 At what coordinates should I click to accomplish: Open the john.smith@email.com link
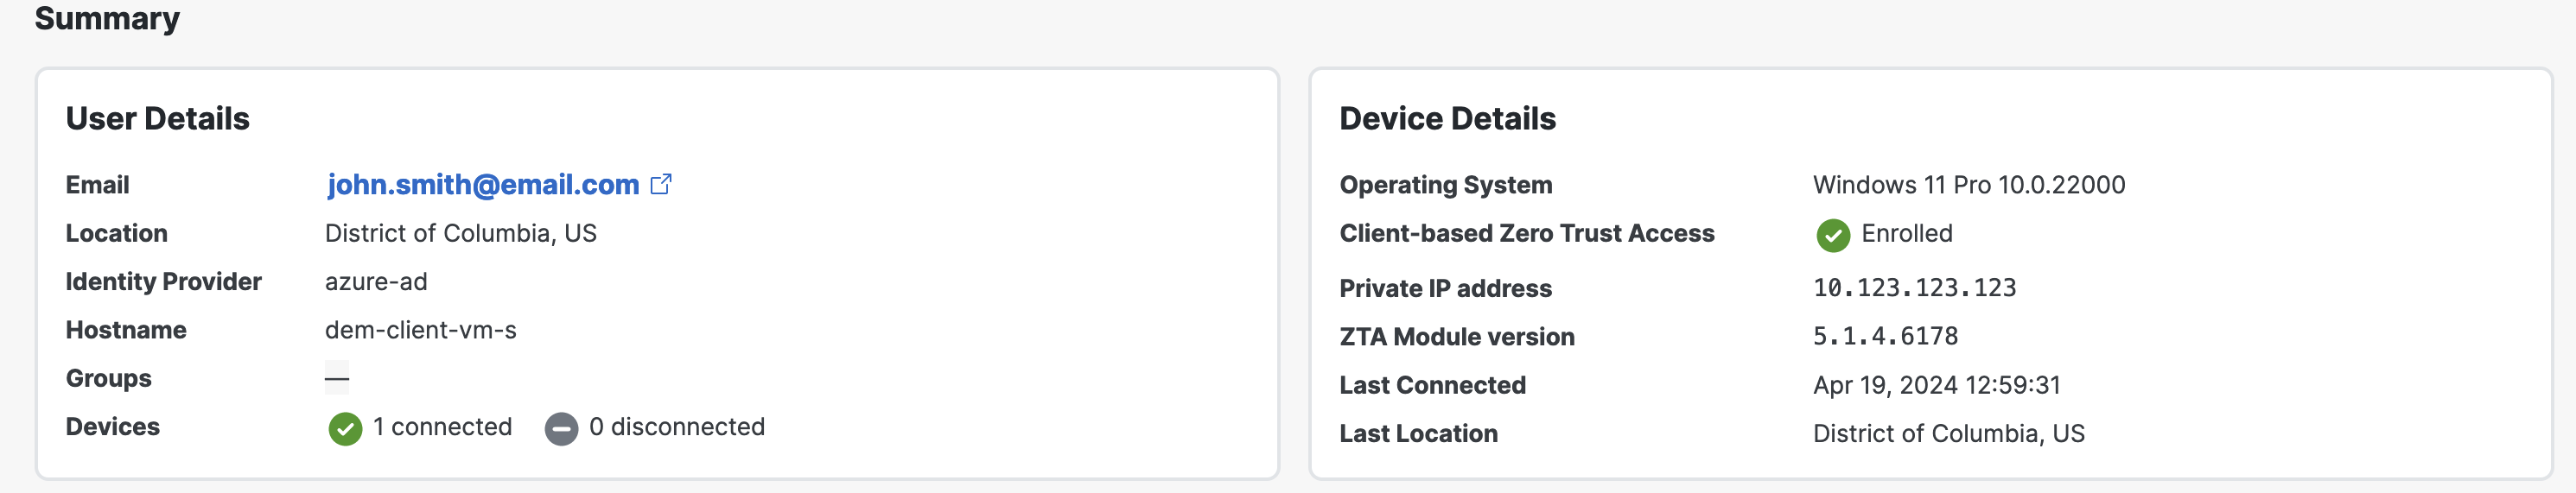coord(483,185)
